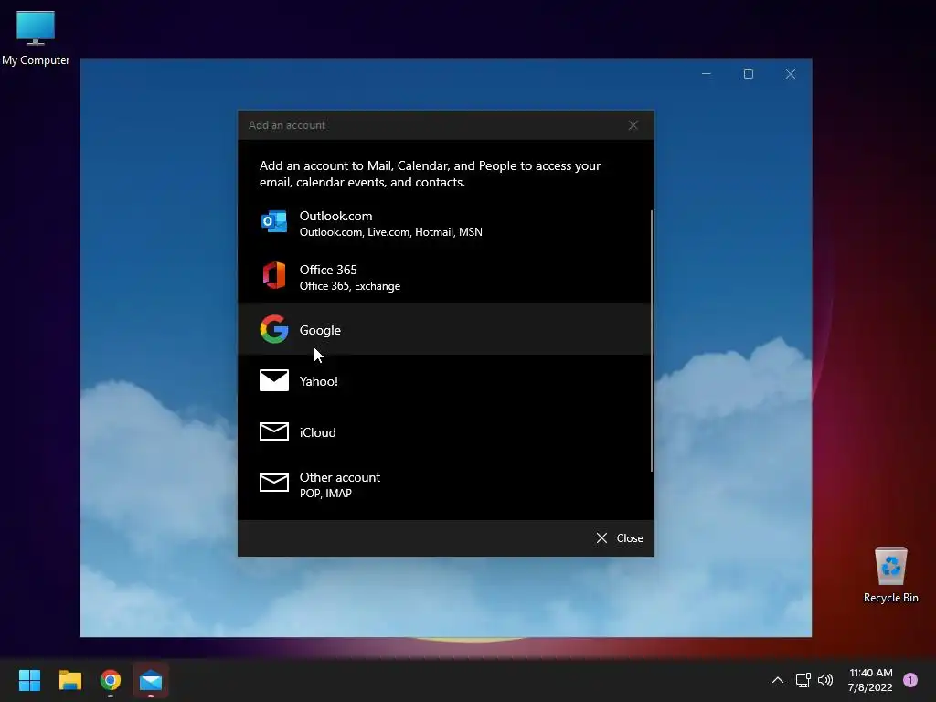The image size is (936, 702).
Task: Minimize the Mail app window
Action: pyautogui.click(x=707, y=74)
